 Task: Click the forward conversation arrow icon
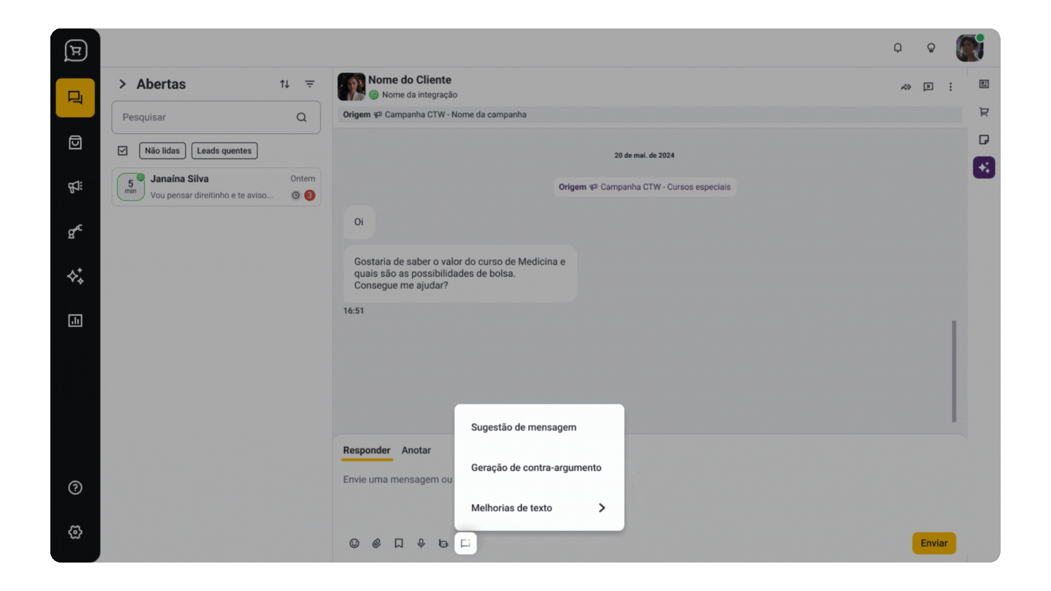906,87
